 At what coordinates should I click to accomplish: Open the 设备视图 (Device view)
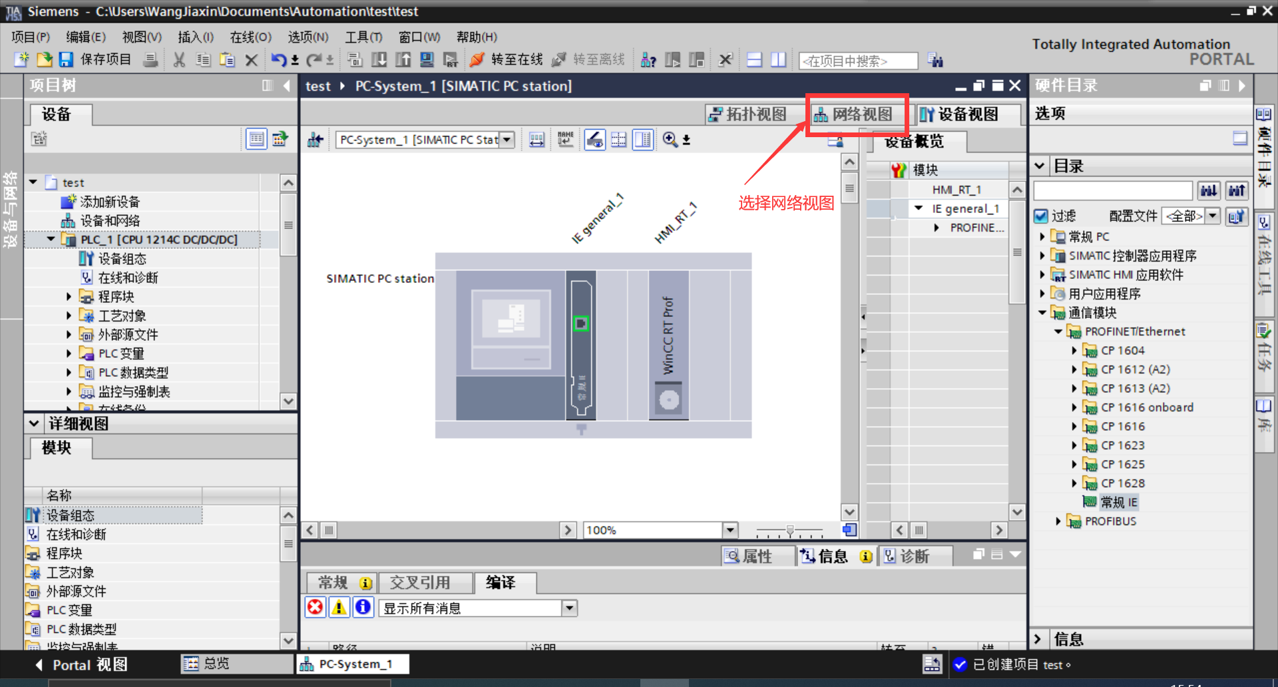[x=969, y=114]
